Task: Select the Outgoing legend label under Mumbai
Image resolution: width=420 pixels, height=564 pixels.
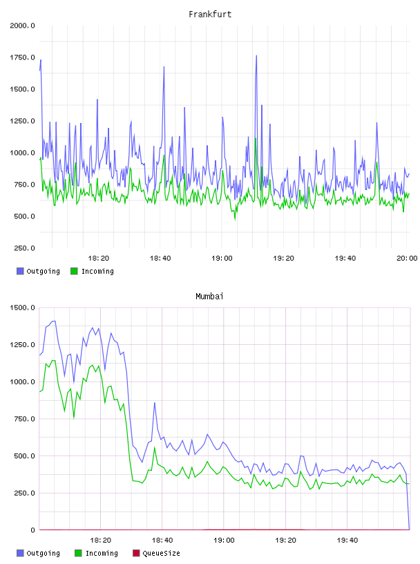Action: tap(43, 554)
